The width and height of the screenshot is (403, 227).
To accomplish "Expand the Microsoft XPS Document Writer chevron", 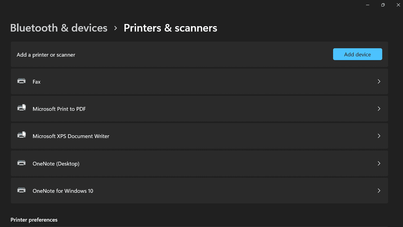I will coord(379,136).
